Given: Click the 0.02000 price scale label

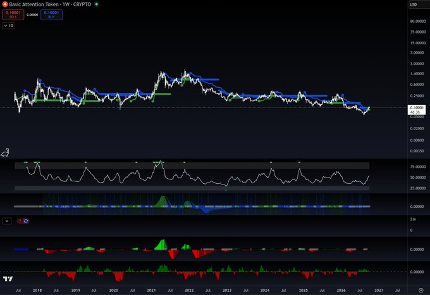Looking at the screenshot, I should (x=417, y=128).
